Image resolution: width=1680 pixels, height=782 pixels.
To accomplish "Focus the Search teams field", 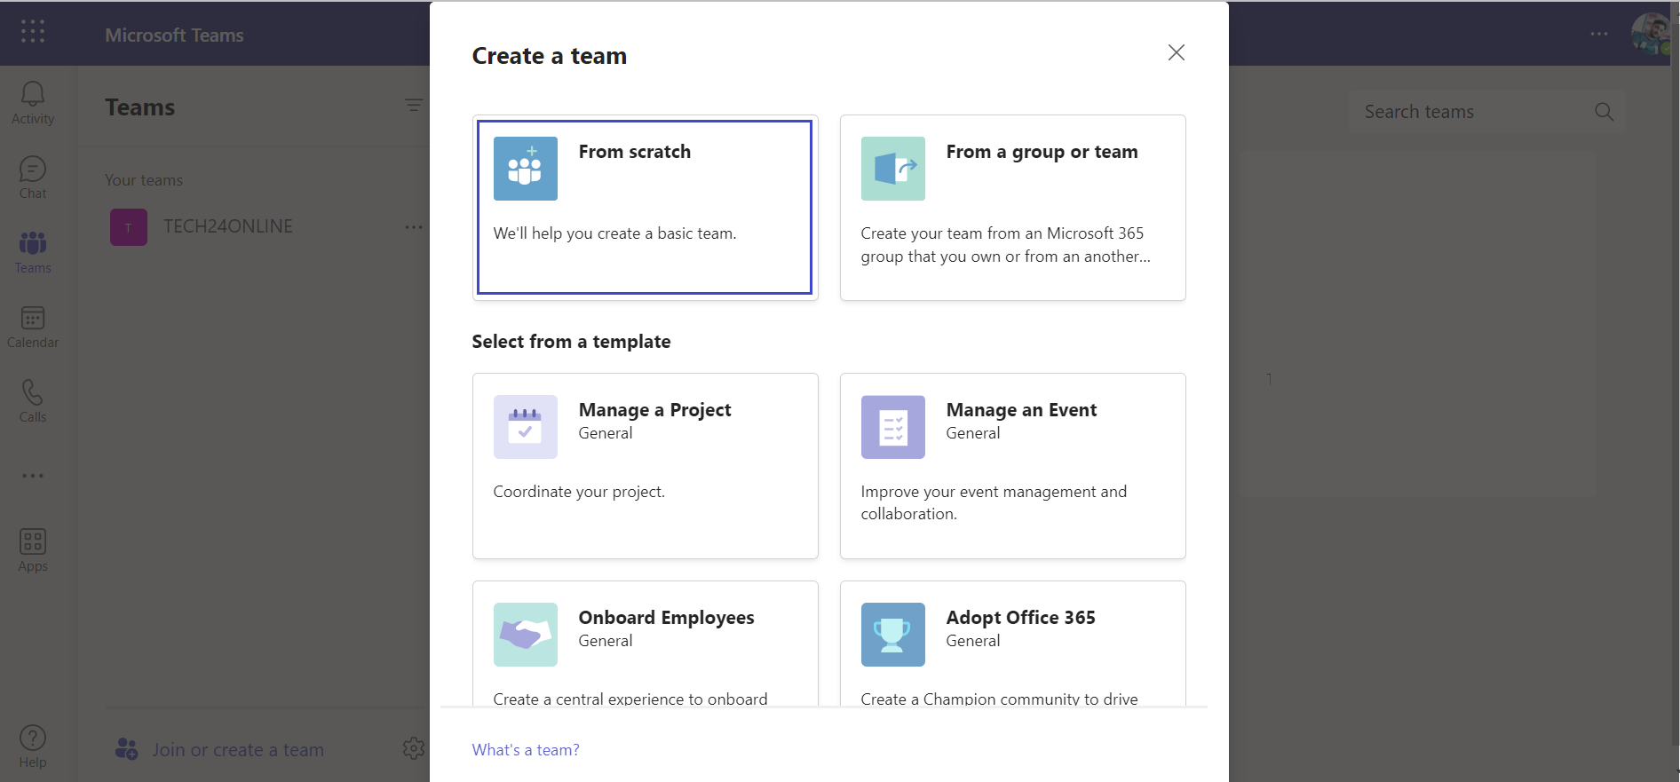I will pos(1487,112).
